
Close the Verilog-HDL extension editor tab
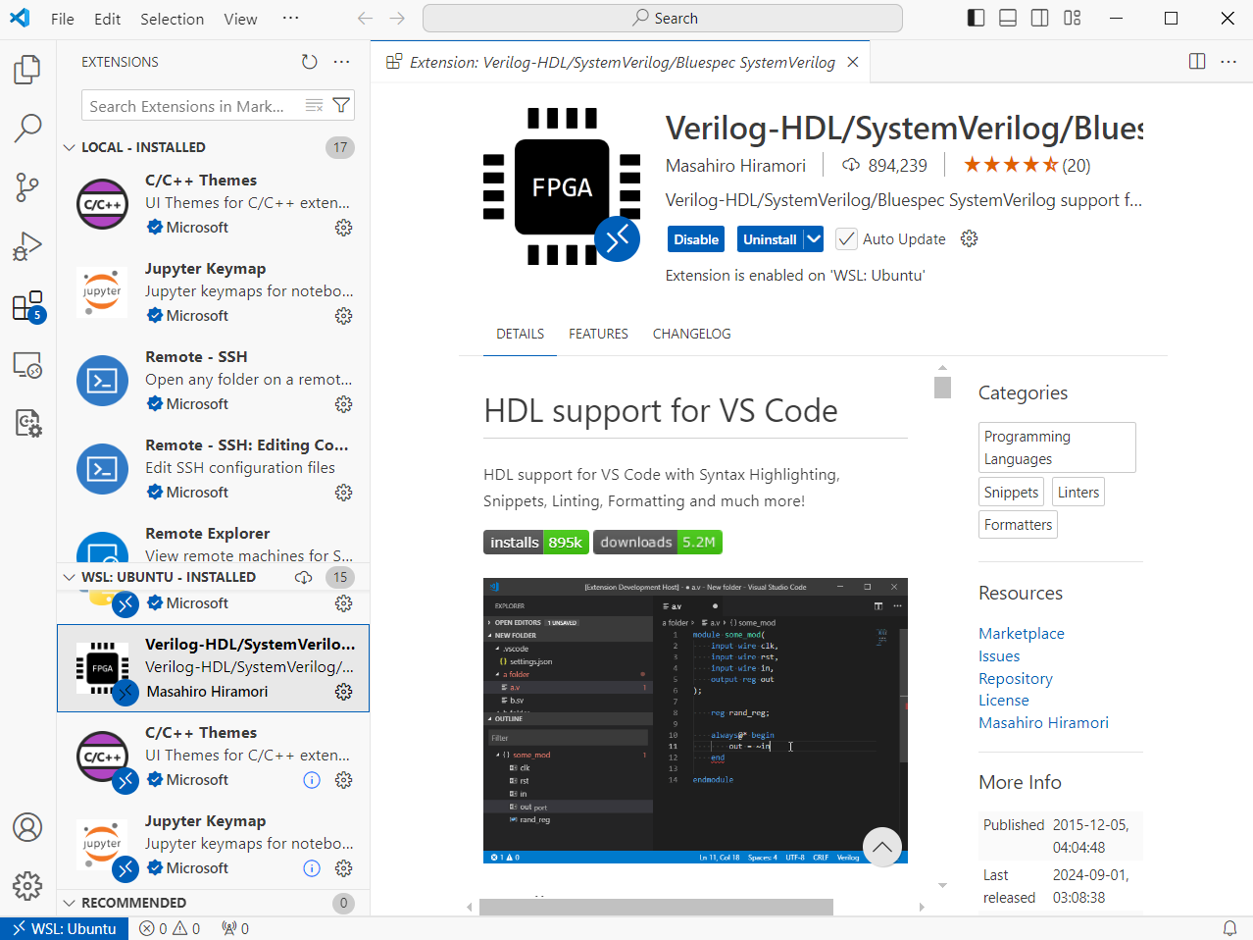(853, 62)
